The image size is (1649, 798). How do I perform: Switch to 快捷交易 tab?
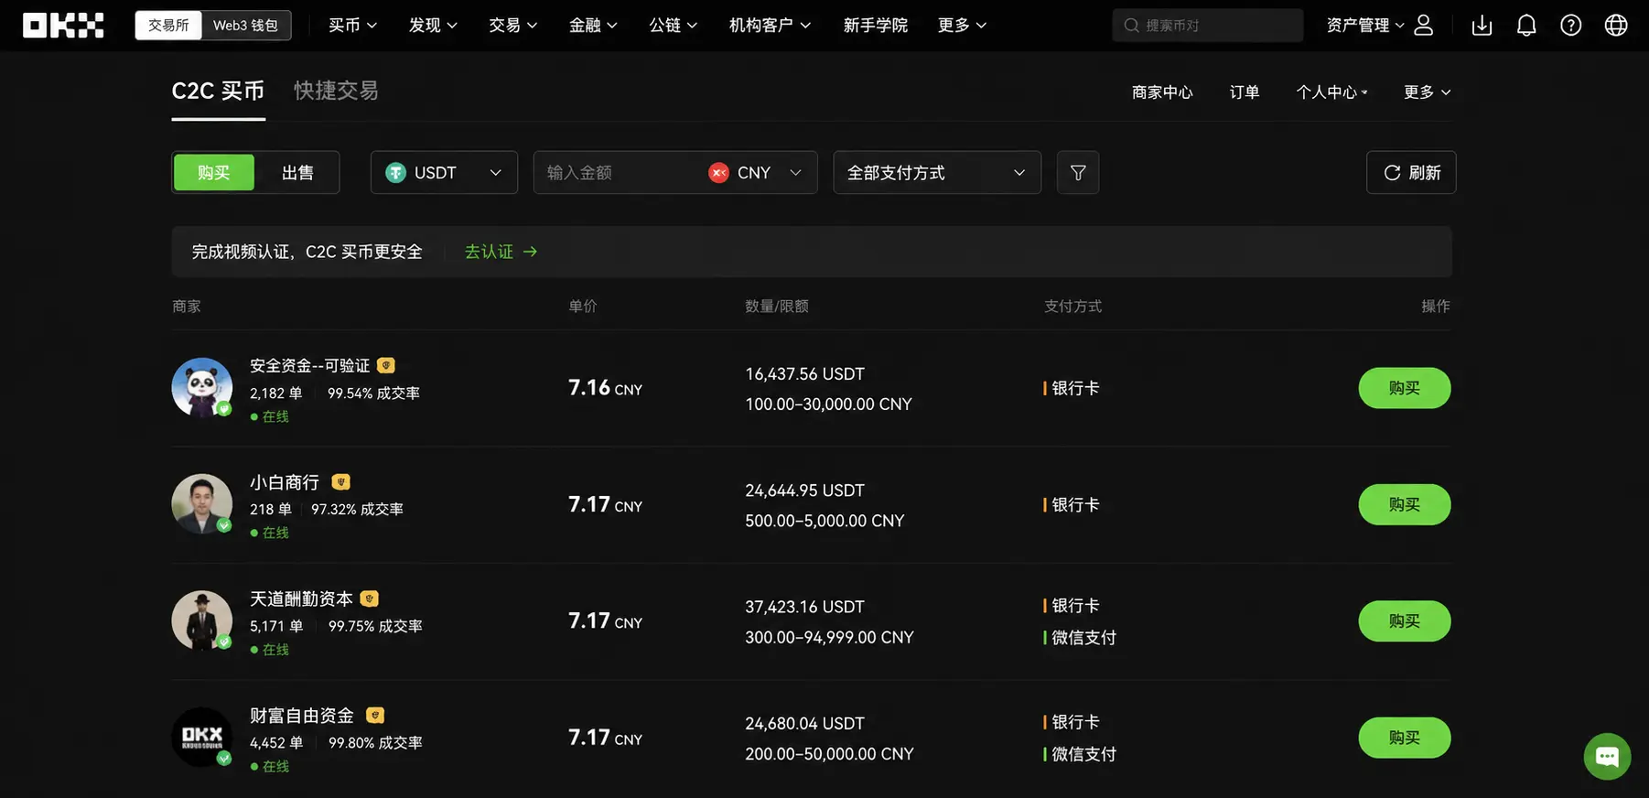coord(336,91)
